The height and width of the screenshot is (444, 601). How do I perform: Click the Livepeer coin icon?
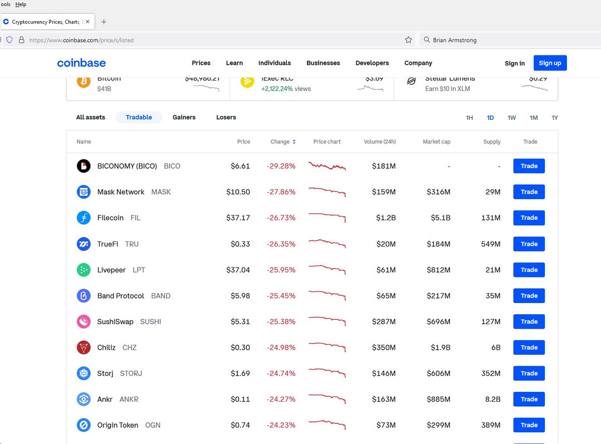83,270
